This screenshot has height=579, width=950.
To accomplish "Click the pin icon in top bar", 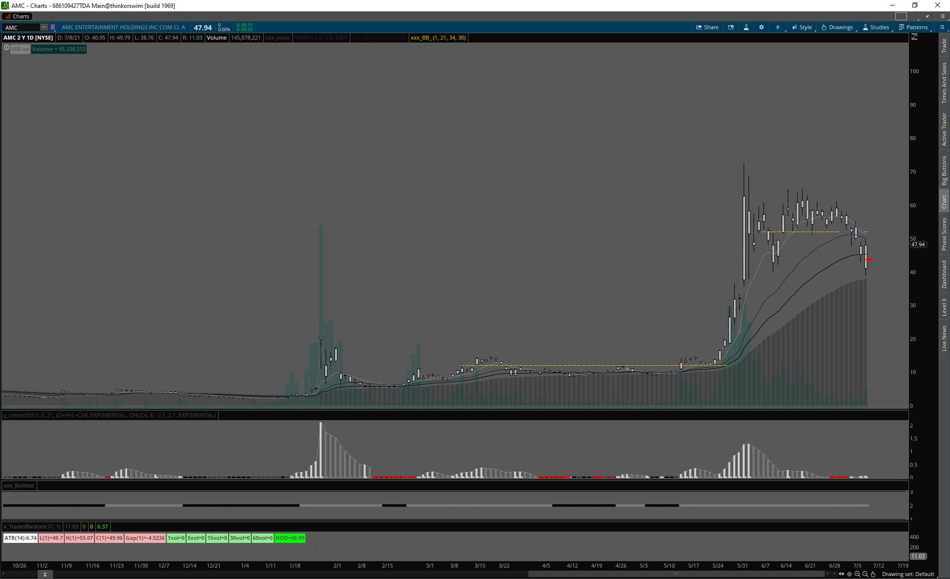I will click(927, 16).
